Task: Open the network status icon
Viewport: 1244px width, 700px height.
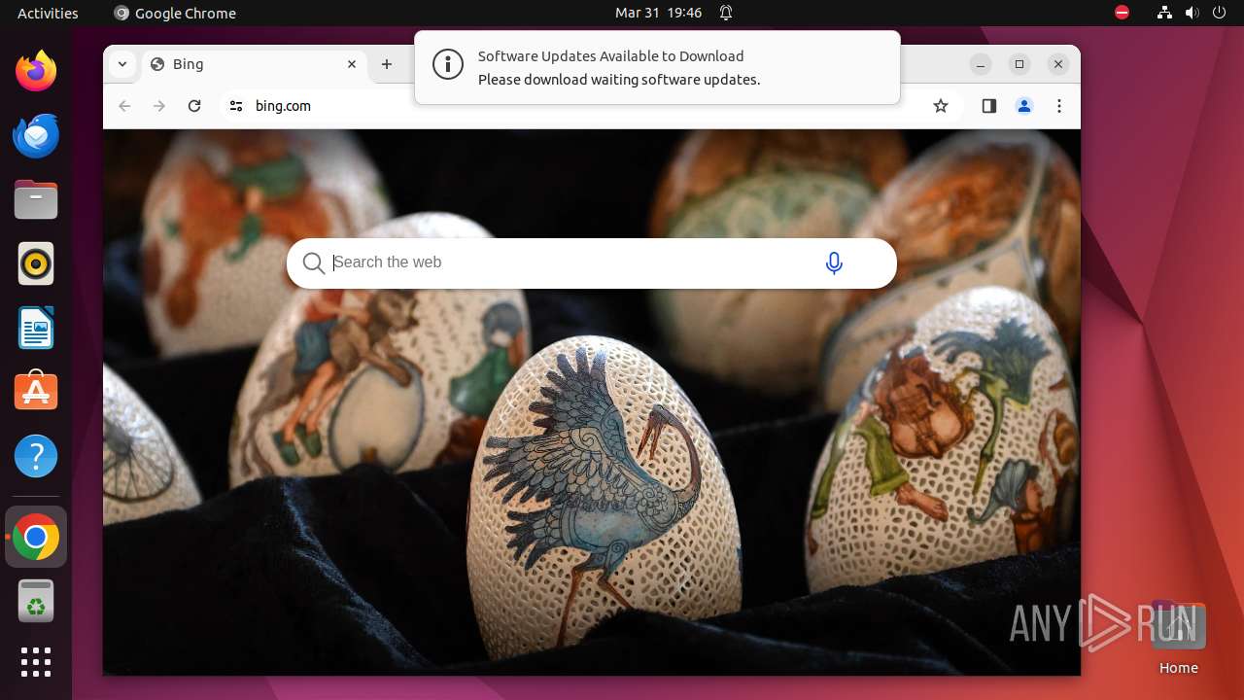Action: [x=1164, y=13]
